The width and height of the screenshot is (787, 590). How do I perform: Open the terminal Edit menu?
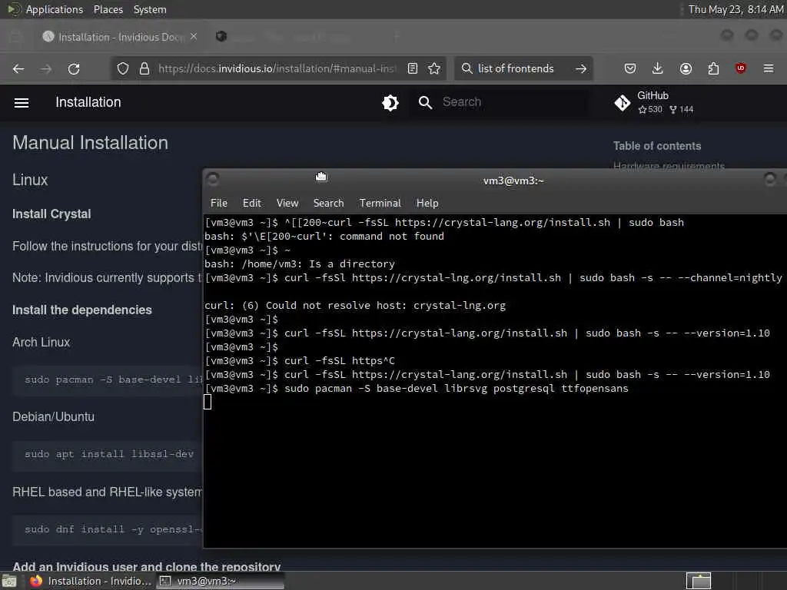point(251,203)
